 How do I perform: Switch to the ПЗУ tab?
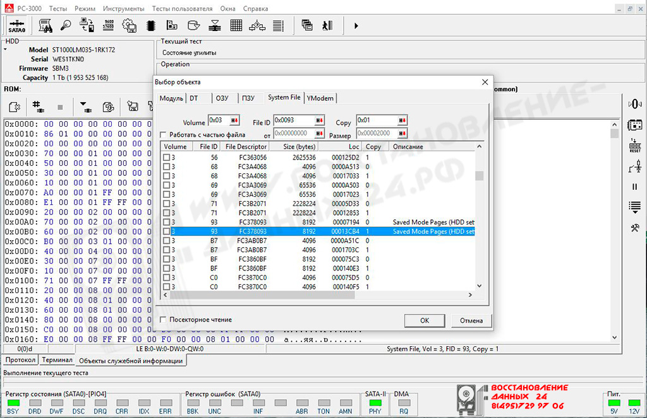click(x=248, y=98)
